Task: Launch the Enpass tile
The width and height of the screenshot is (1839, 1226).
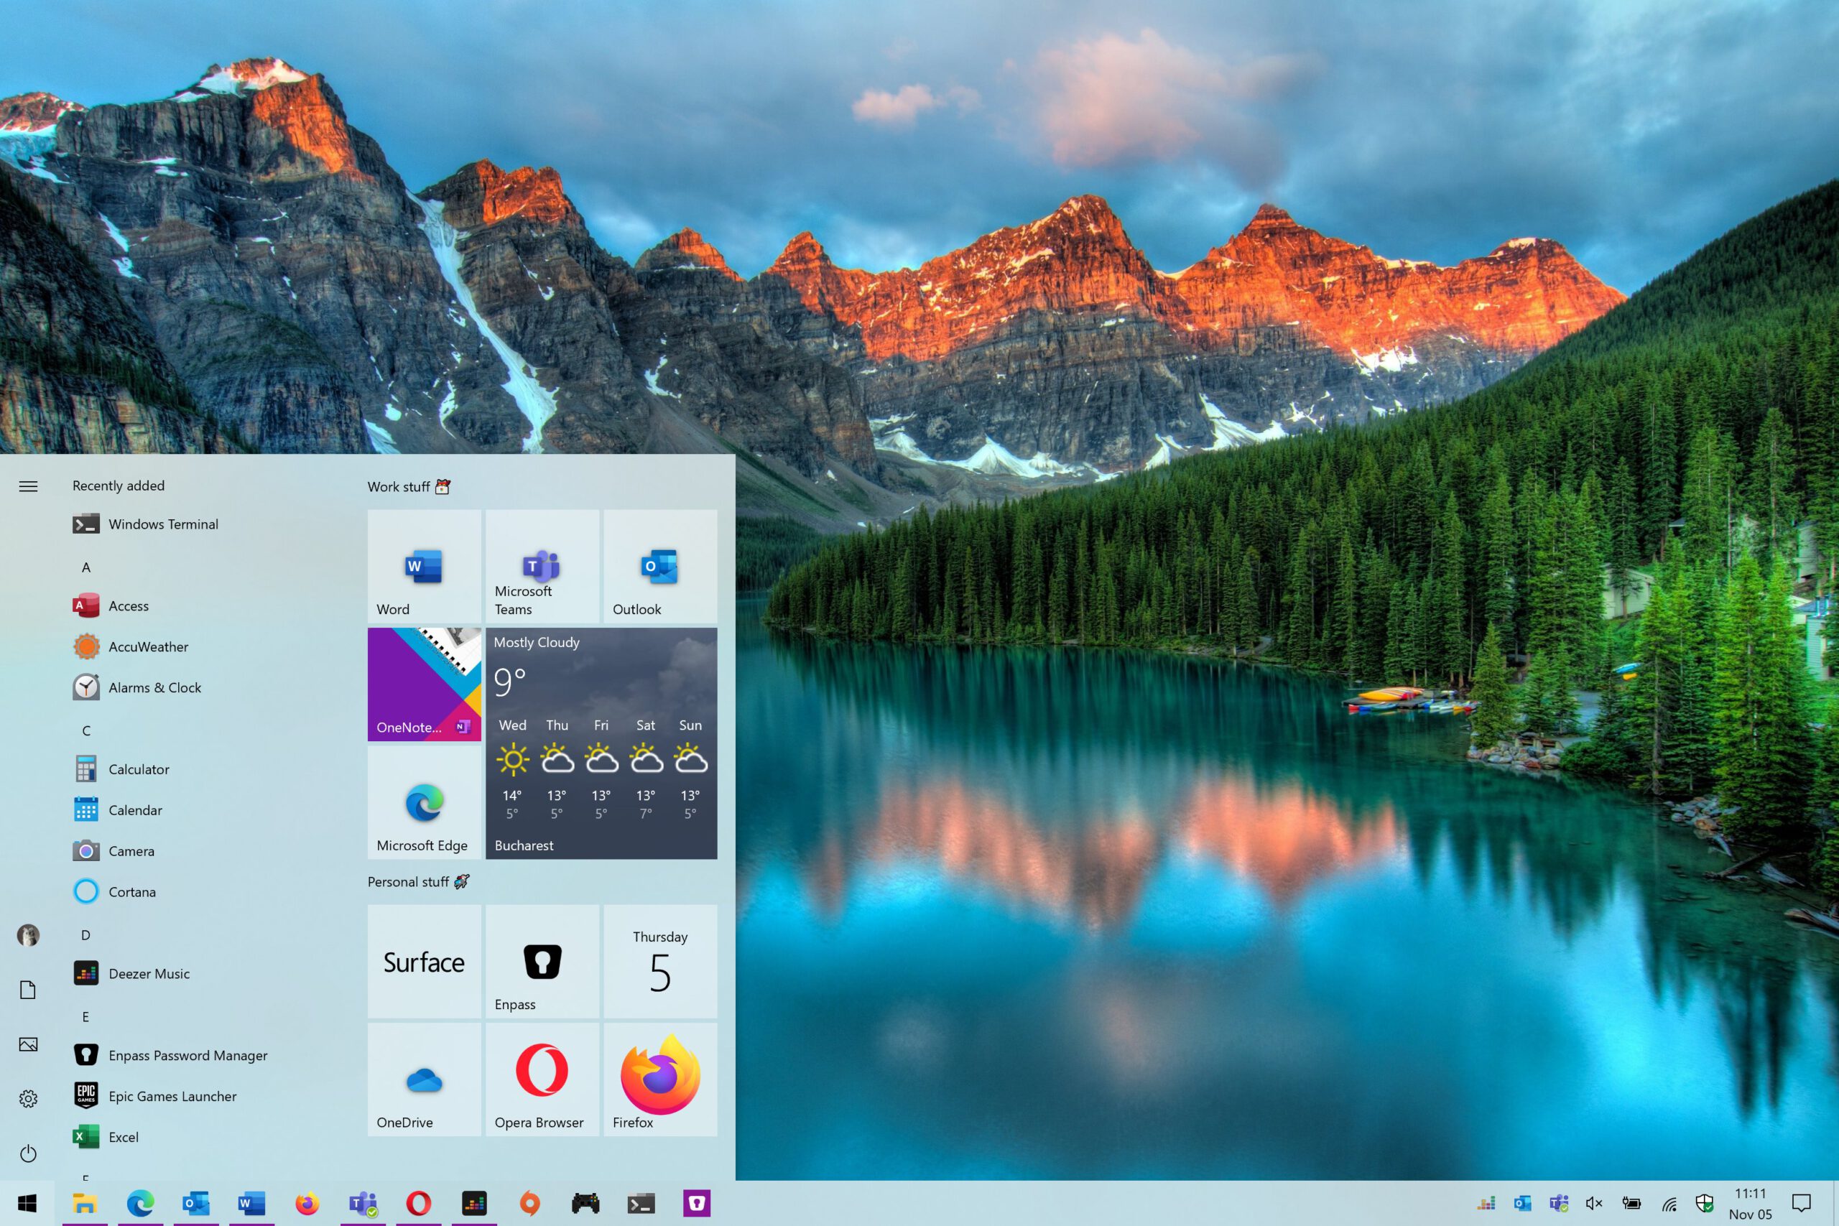Action: pos(542,961)
